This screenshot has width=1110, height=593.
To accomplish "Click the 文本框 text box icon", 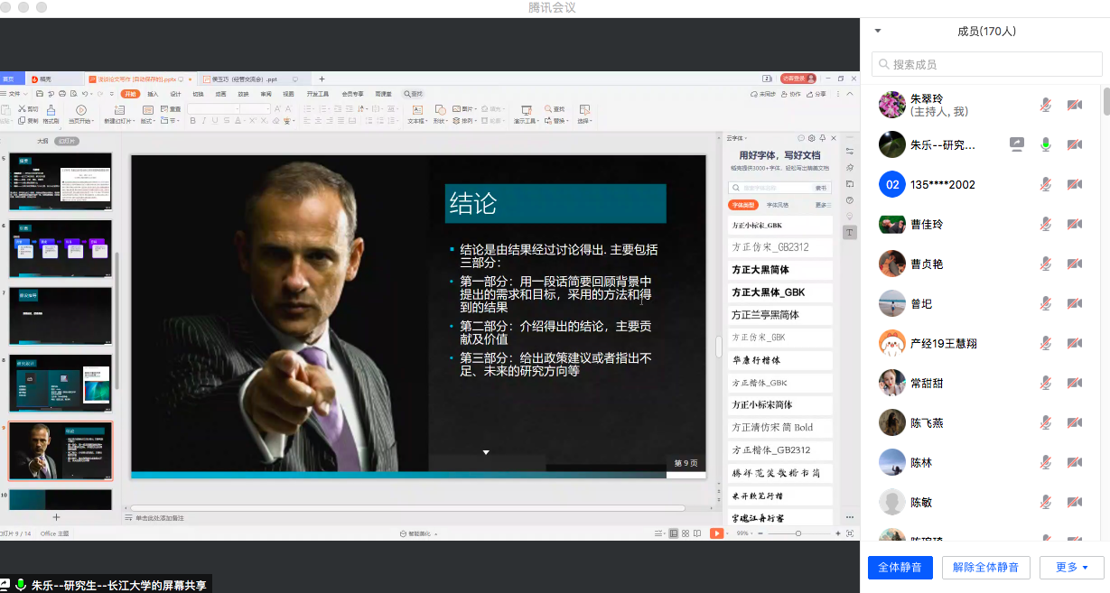I will pyautogui.click(x=416, y=111).
